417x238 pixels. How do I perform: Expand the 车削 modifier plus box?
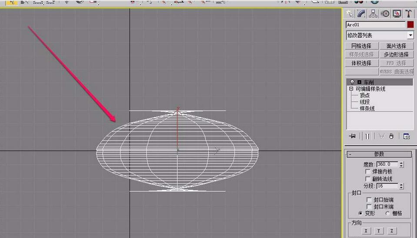click(x=359, y=82)
